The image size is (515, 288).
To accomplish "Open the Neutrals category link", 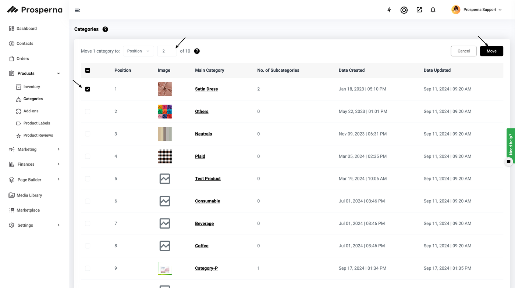I will 203,134.
